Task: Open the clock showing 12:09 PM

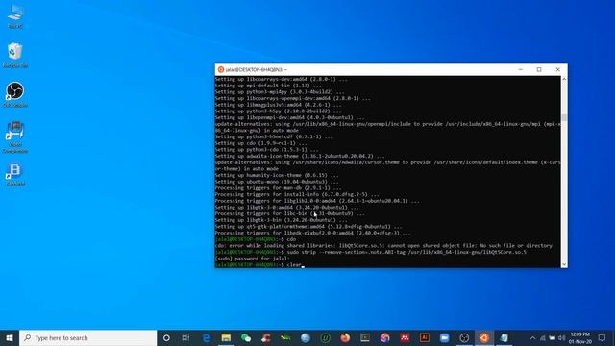Action: (580, 338)
